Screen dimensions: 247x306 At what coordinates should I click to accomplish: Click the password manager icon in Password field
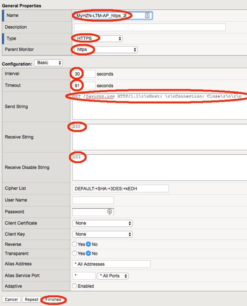[110, 211]
